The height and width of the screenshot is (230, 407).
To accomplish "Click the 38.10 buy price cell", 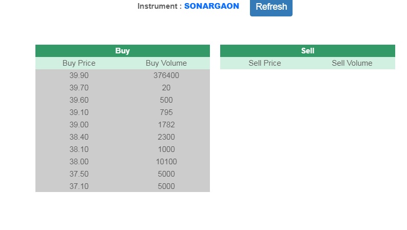I will click(79, 149).
